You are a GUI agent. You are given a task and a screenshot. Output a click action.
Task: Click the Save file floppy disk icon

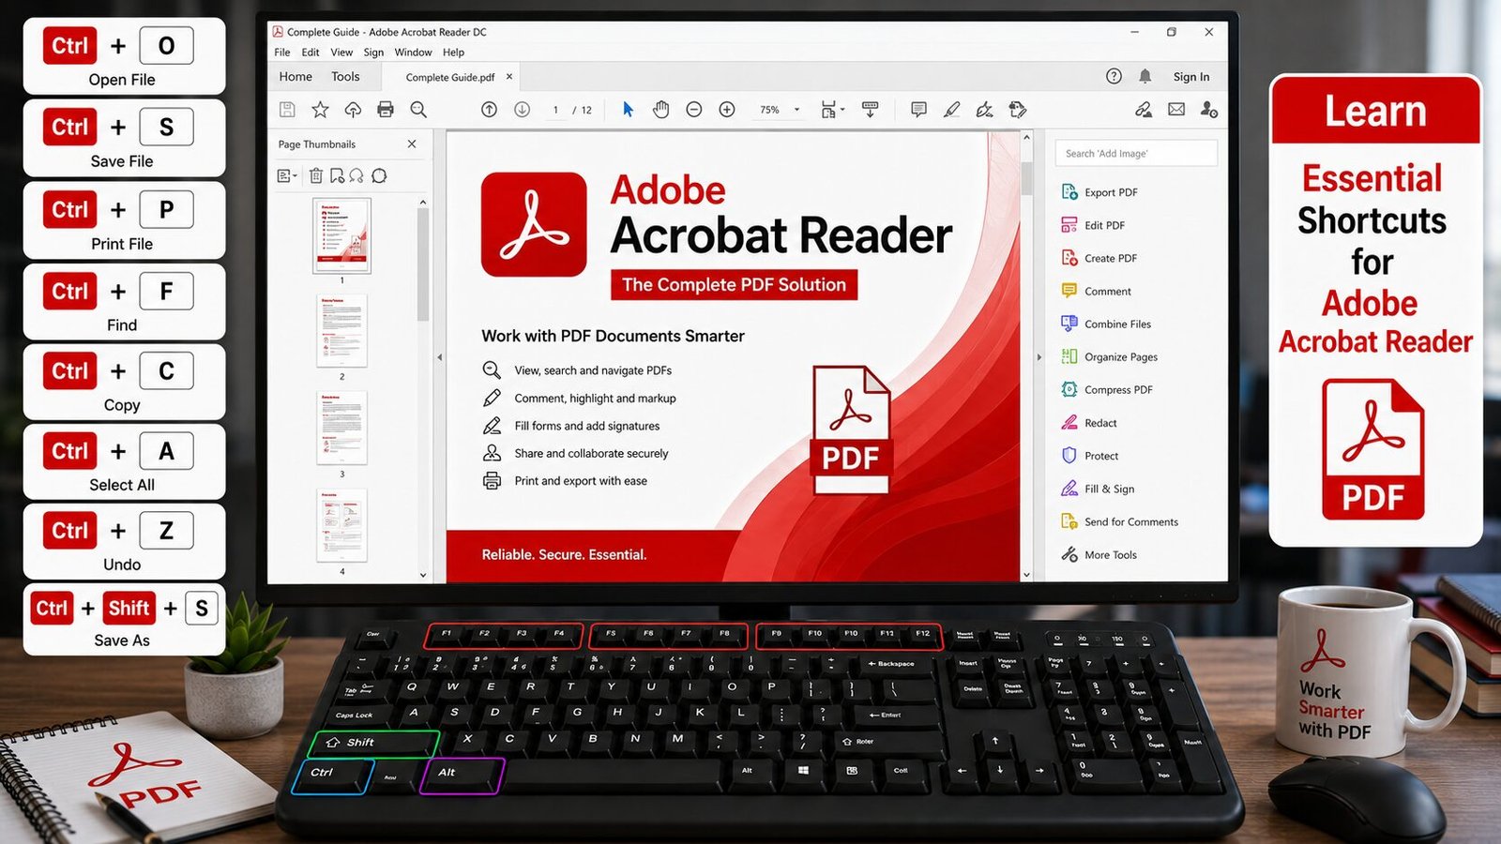(x=287, y=110)
